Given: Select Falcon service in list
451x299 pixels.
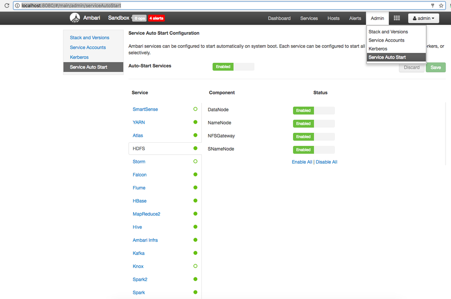Looking at the screenshot, I should point(139,175).
